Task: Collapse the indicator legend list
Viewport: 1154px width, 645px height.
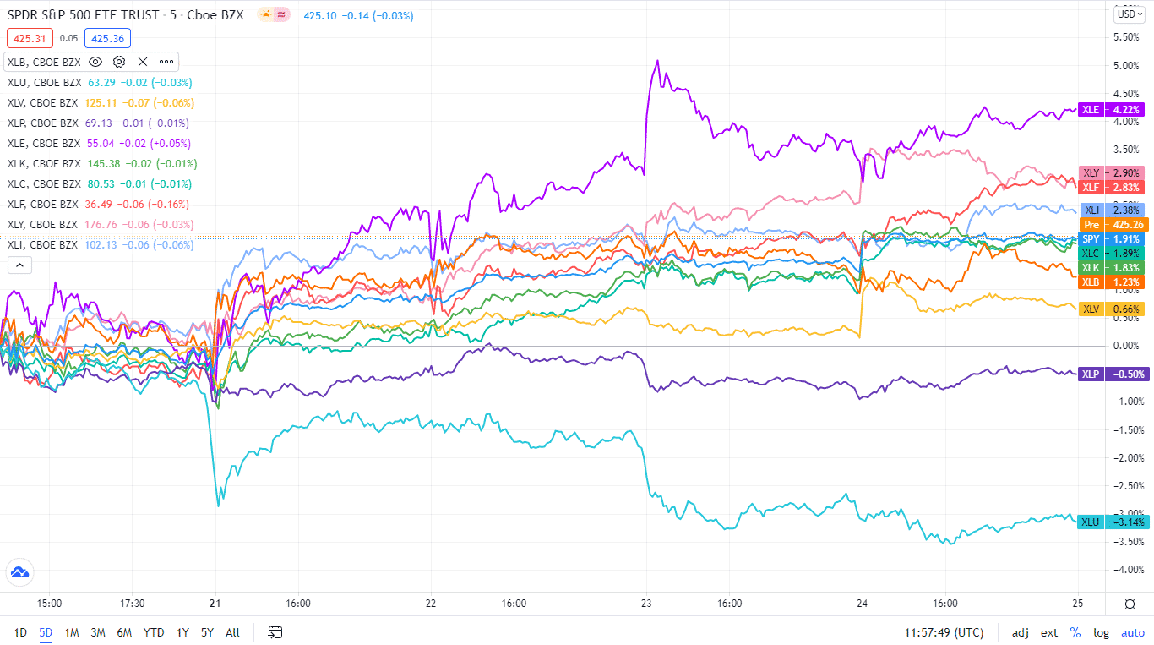Action: 19,265
